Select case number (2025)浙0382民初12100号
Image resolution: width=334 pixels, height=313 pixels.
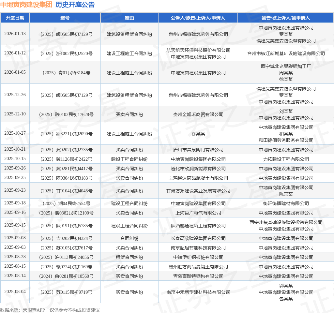pos(66,213)
